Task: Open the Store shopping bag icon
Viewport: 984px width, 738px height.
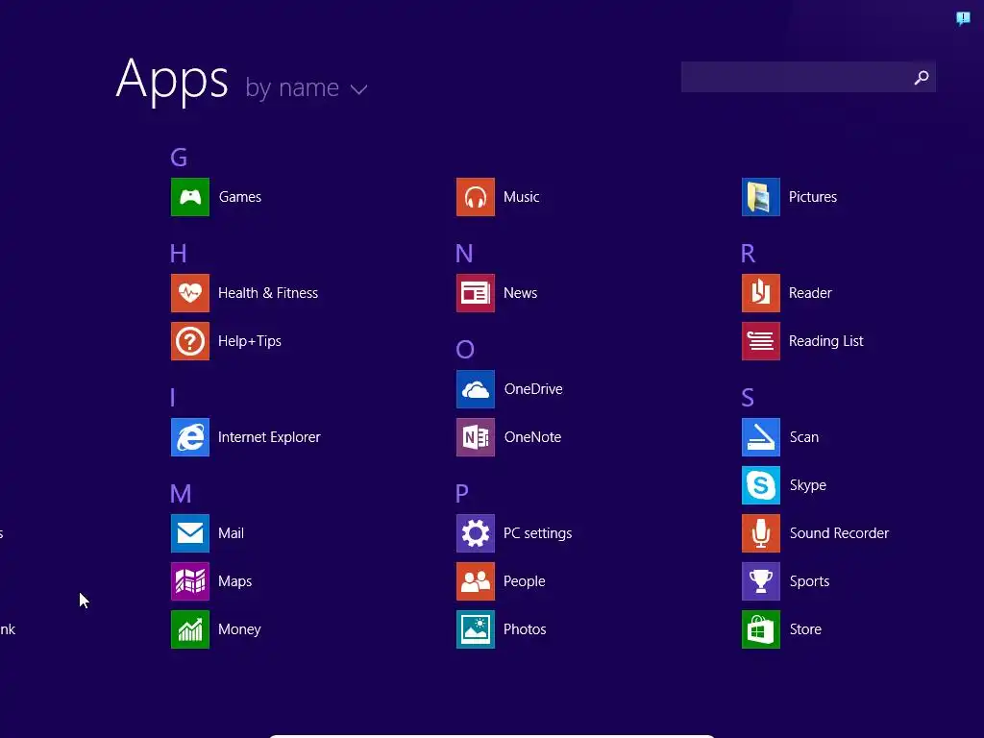Action: [x=761, y=629]
